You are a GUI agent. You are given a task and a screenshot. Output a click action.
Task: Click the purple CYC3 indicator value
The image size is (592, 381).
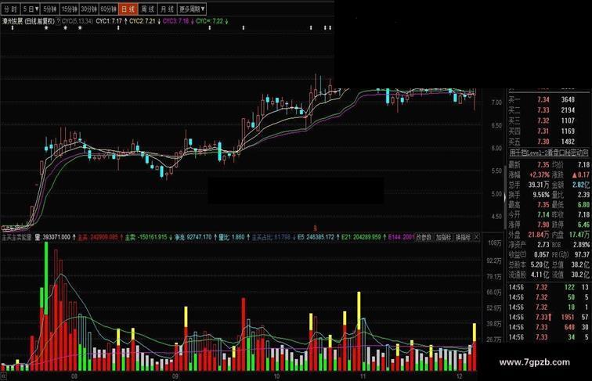click(x=175, y=21)
